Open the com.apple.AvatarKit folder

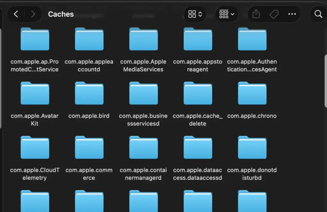[35, 93]
